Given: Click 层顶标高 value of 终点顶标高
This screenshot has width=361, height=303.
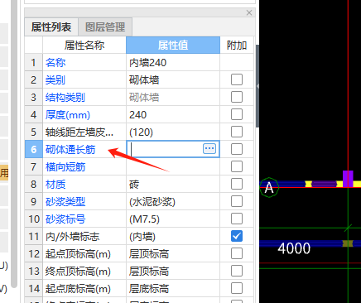Looking at the screenshot, I should [x=149, y=272].
